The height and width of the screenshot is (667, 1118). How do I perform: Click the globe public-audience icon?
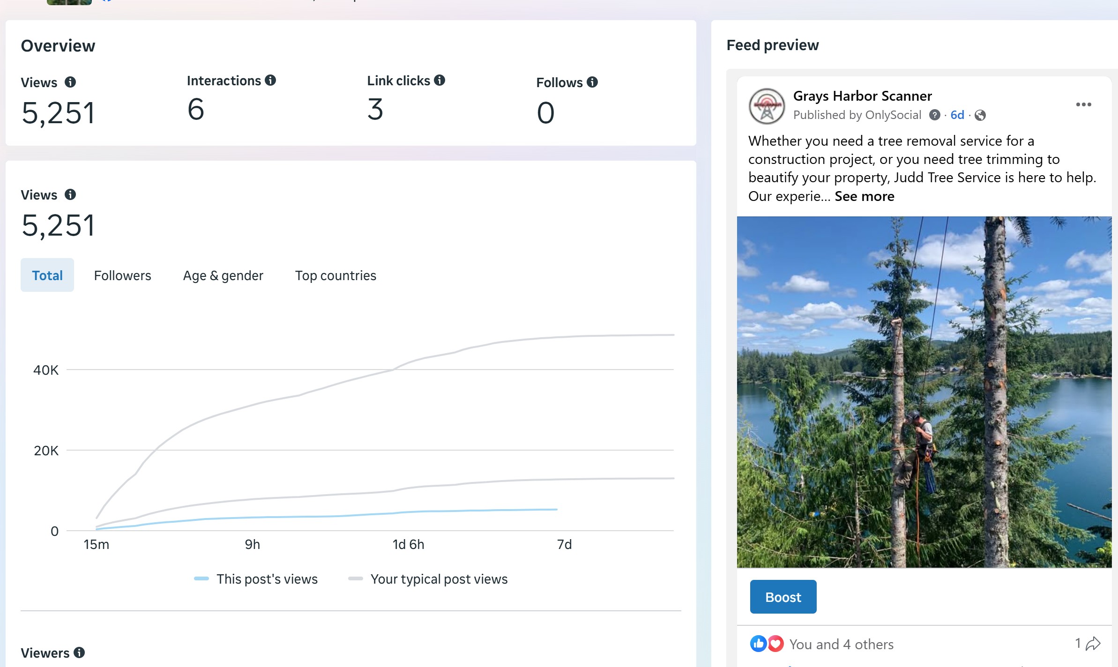[x=980, y=115]
